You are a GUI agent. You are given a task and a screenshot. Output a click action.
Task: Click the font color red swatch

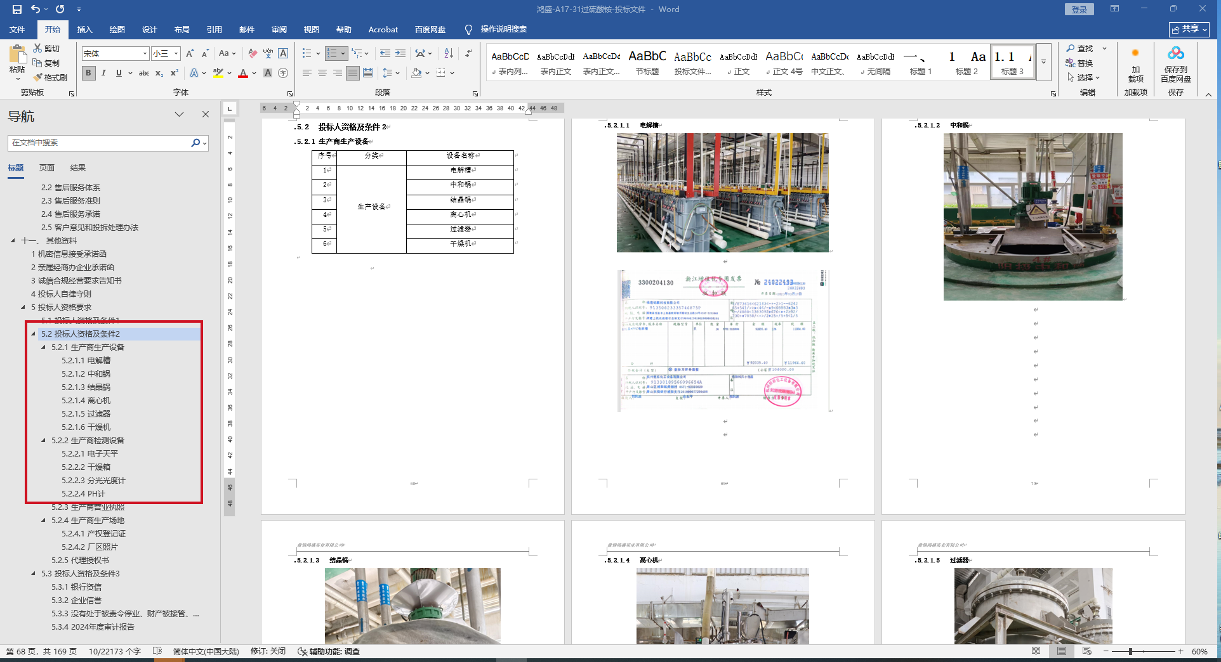[243, 73]
